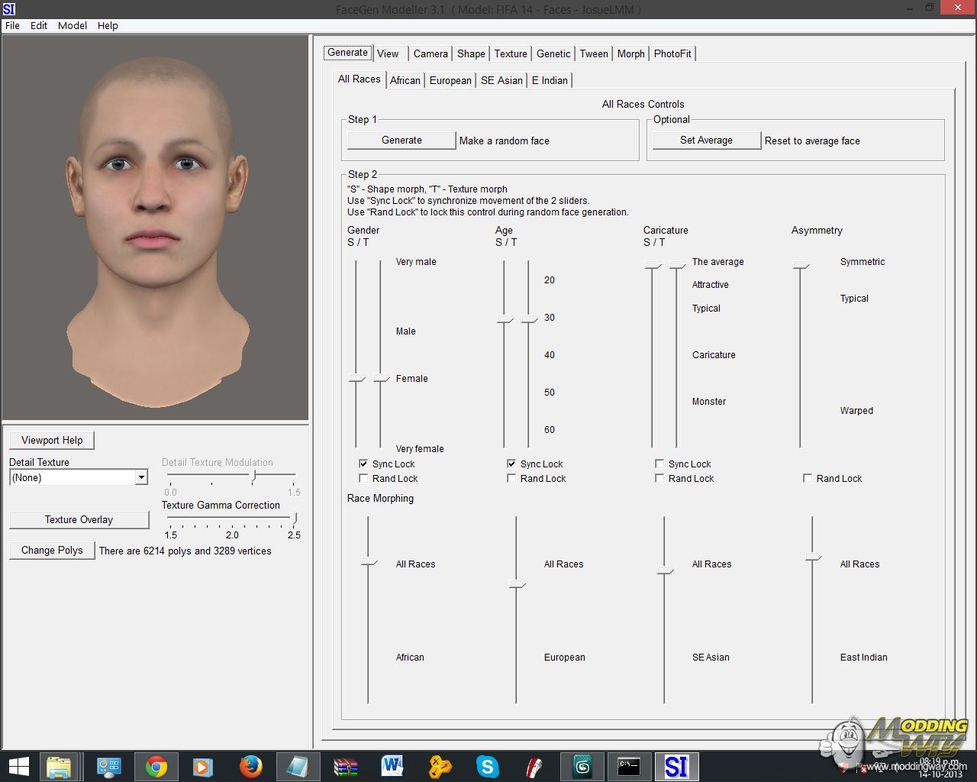Open Google Chrome from the taskbar
The image size is (977, 782).
click(x=156, y=766)
